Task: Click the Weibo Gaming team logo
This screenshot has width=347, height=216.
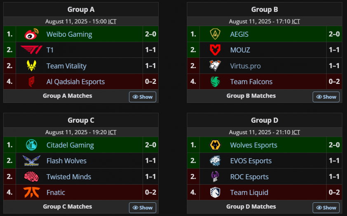Action: point(31,34)
